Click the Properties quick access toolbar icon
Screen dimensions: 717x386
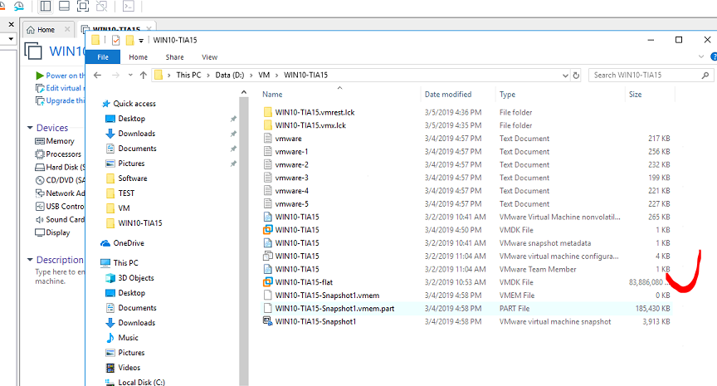click(116, 40)
